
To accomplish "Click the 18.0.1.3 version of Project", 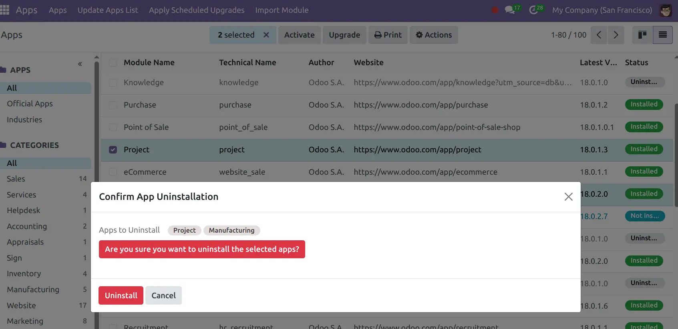I will pyautogui.click(x=594, y=150).
